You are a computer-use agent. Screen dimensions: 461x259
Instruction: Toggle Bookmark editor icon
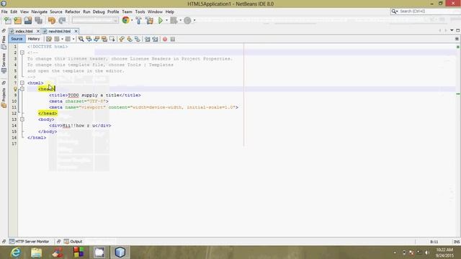click(x=138, y=39)
